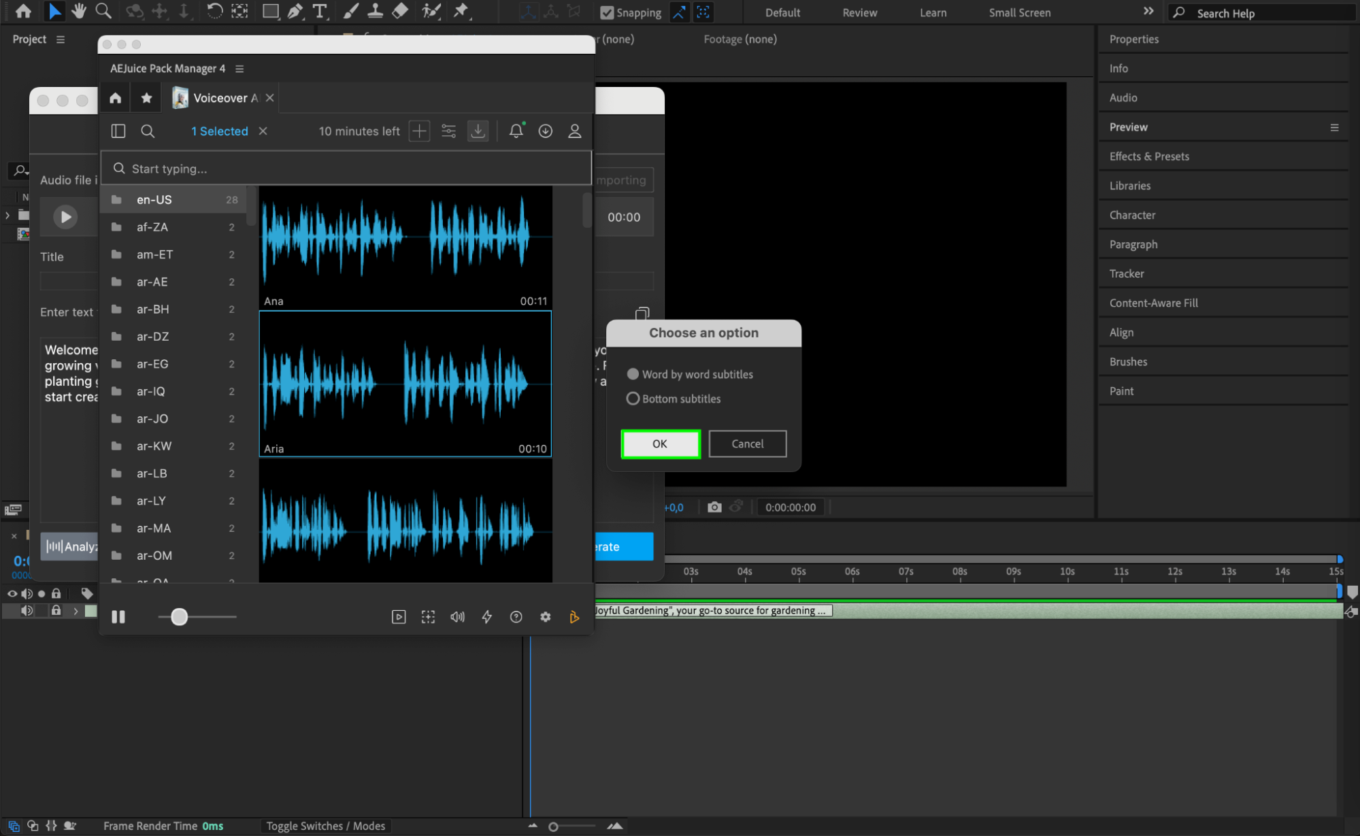Viewport: 1360px width, 836px height.
Task: Click the Start typing search field
Action: point(346,169)
